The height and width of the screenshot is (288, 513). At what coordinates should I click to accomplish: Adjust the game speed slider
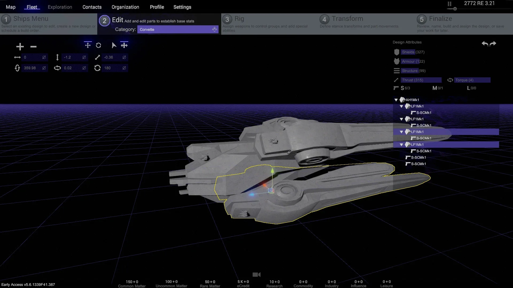[455, 9]
